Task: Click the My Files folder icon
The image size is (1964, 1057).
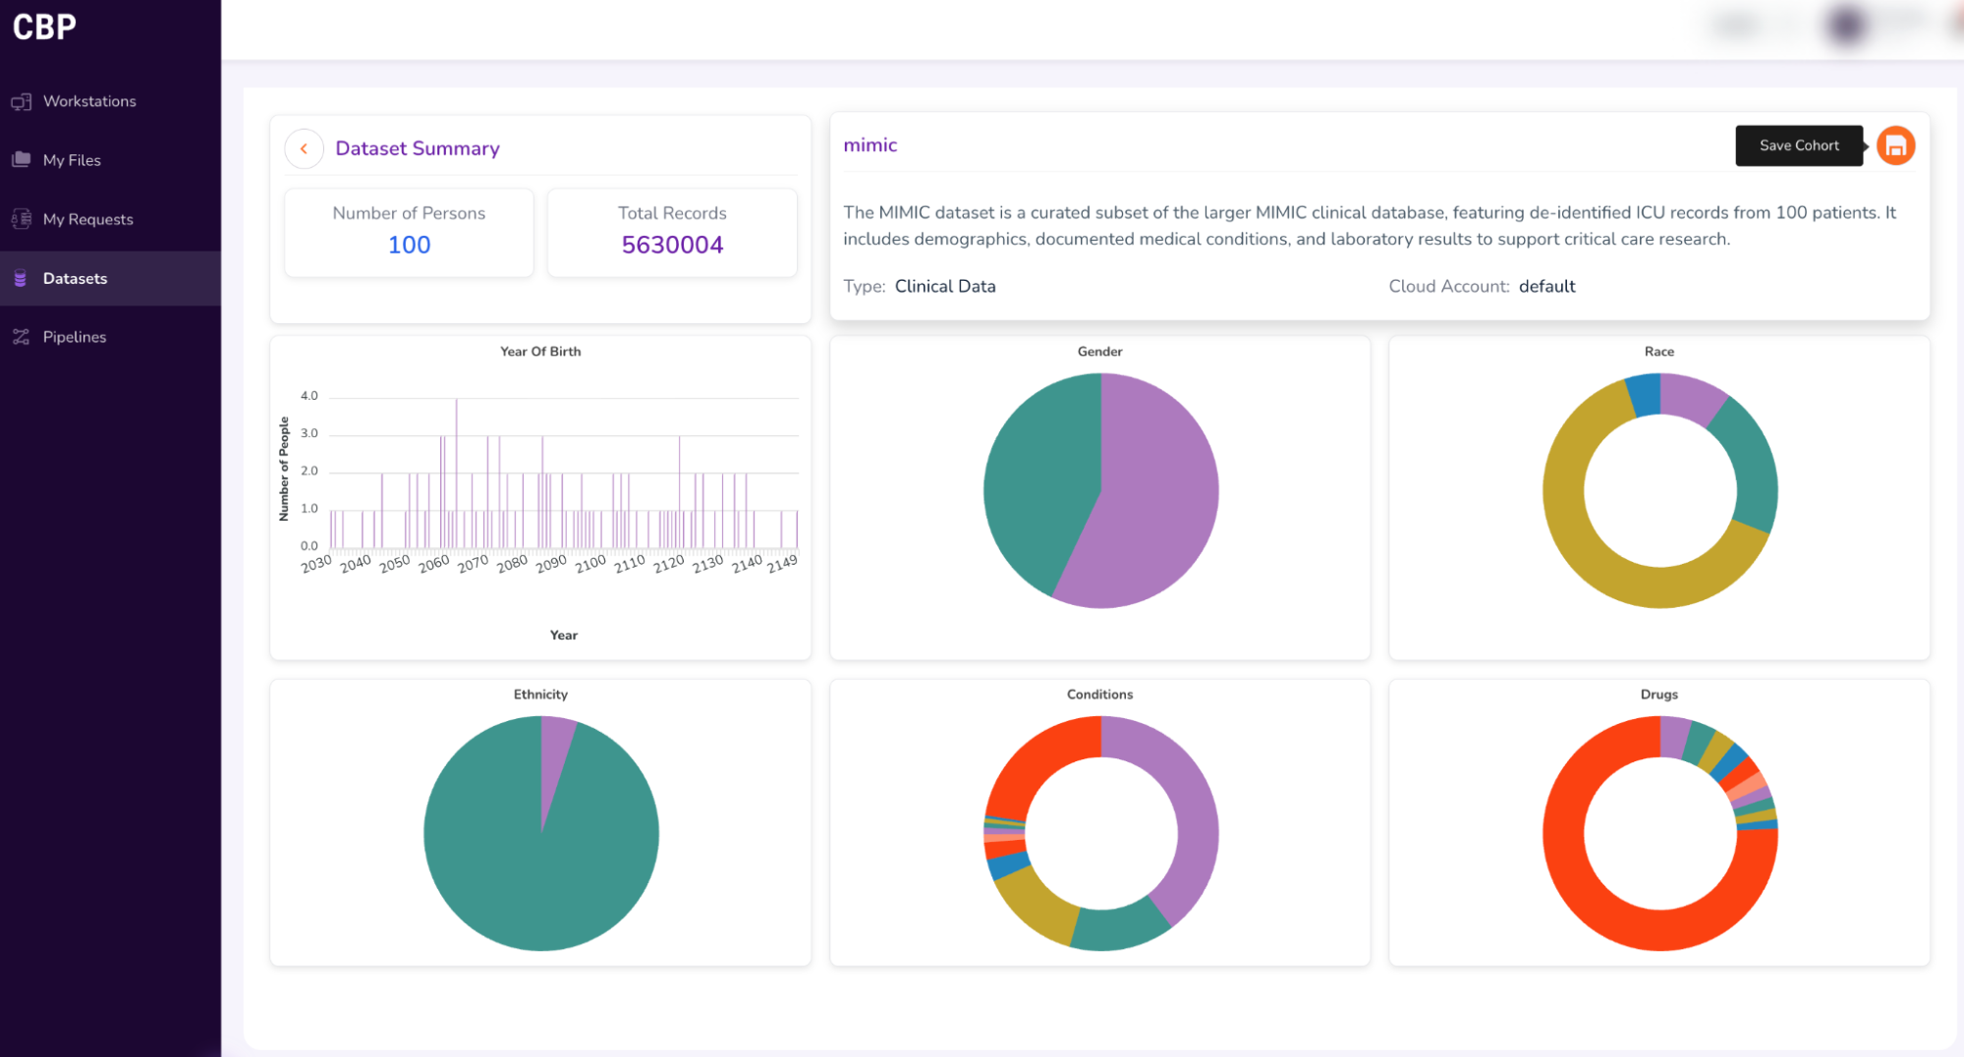Action: (x=21, y=160)
